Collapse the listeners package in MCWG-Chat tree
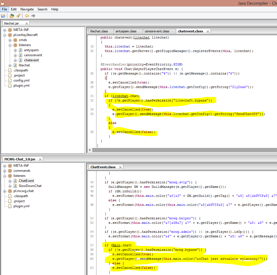 (x=5, y=176)
